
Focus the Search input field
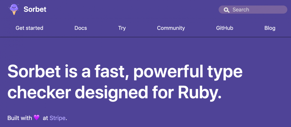click(x=253, y=10)
